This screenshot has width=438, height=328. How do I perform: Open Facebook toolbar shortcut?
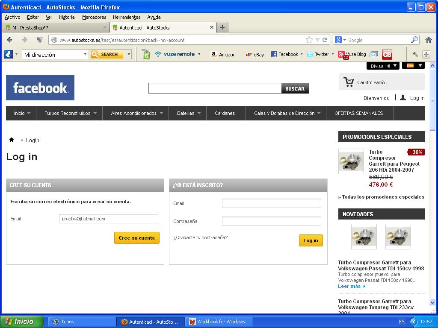[284, 54]
